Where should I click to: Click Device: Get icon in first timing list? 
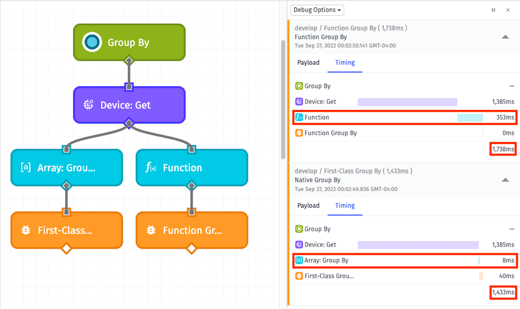299,102
